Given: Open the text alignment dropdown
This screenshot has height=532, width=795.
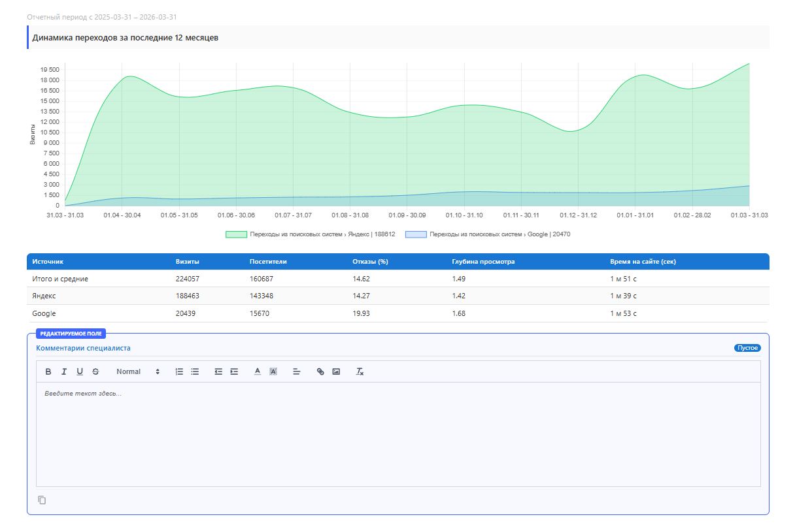Looking at the screenshot, I should (297, 371).
